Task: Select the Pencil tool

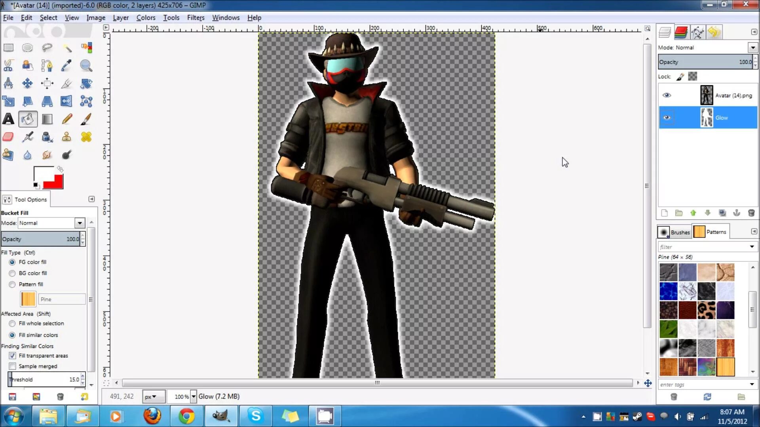Action: click(x=66, y=119)
